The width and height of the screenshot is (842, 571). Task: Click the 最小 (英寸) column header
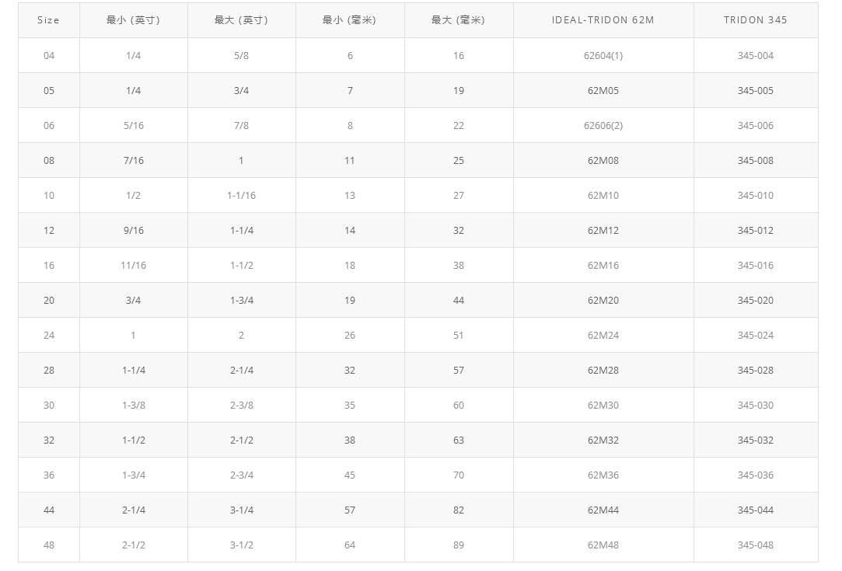click(133, 20)
